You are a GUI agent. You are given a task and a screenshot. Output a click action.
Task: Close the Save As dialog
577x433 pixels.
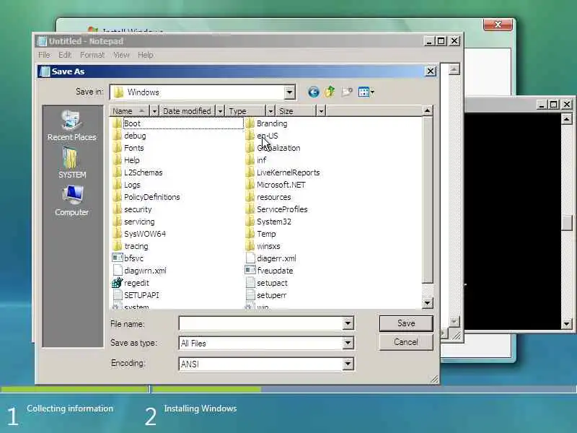(430, 71)
